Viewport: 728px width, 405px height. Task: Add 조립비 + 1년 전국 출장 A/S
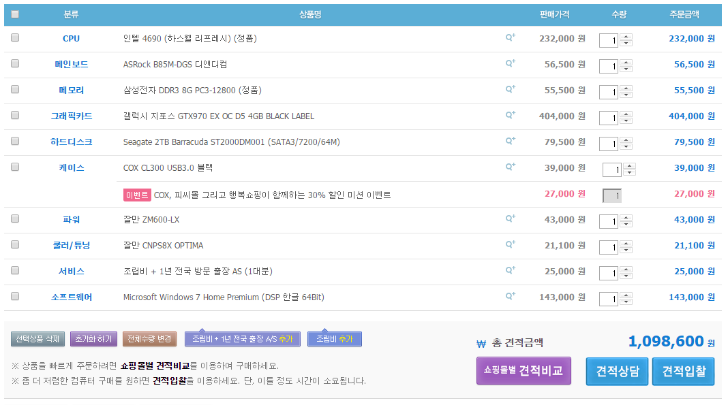(243, 339)
